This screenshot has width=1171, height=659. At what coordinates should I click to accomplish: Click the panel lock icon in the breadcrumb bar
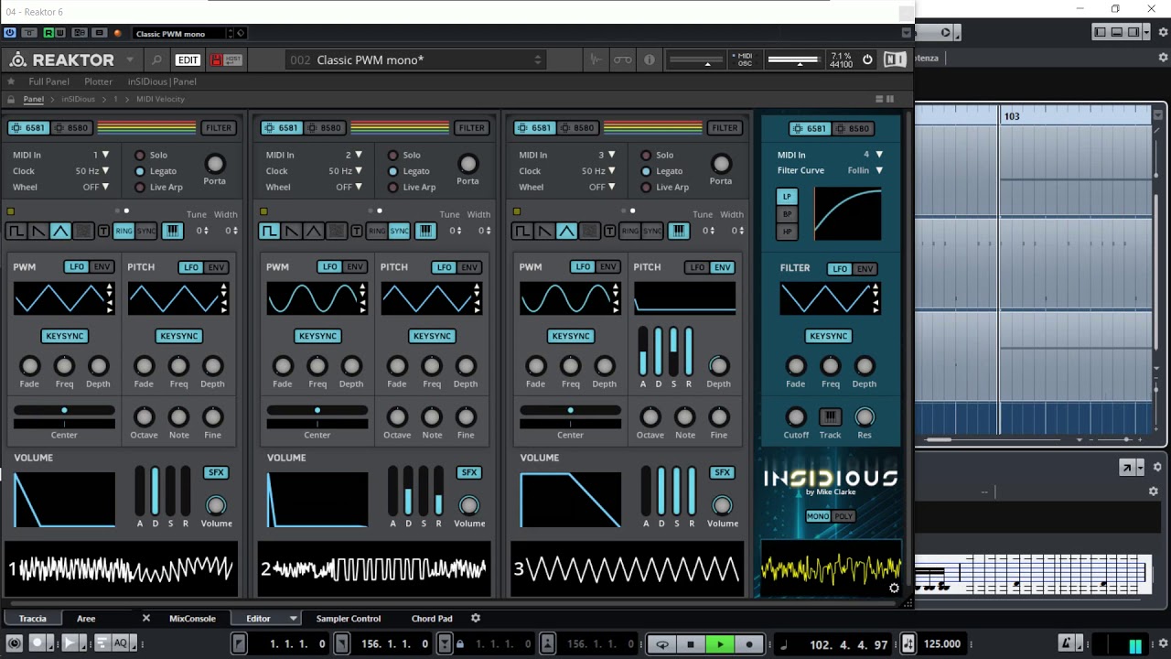click(x=11, y=99)
